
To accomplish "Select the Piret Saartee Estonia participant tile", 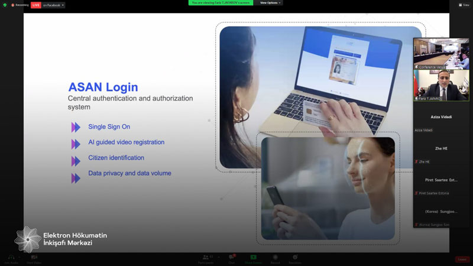I will point(441,180).
